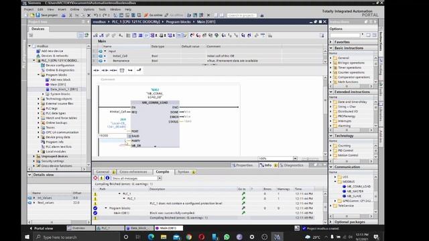Image resolution: width=429 pixels, height=241 pixels.
Task: Show errors filter in compile tab
Action: coord(95,178)
